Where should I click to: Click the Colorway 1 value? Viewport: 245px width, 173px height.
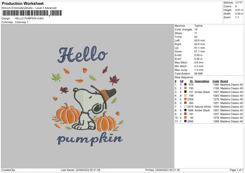click(22, 22)
